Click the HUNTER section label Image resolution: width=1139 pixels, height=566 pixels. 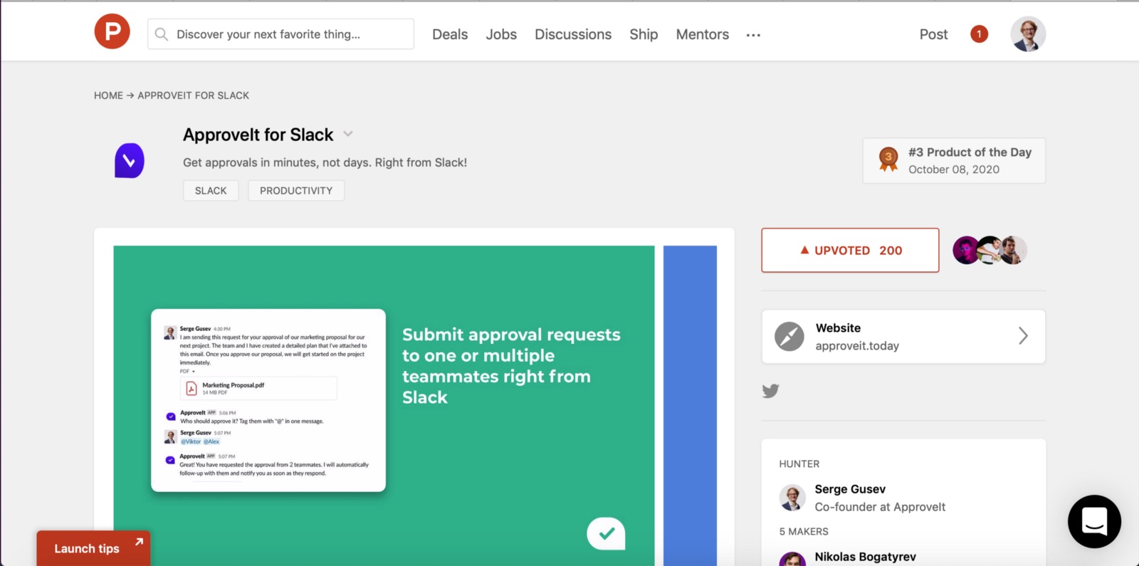pos(799,464)
